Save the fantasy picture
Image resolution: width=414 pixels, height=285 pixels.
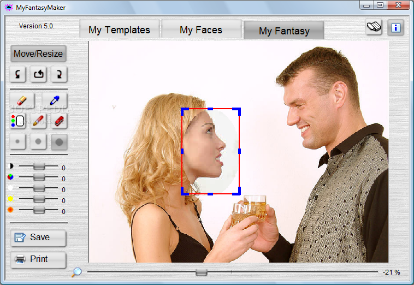click(38, 238)
